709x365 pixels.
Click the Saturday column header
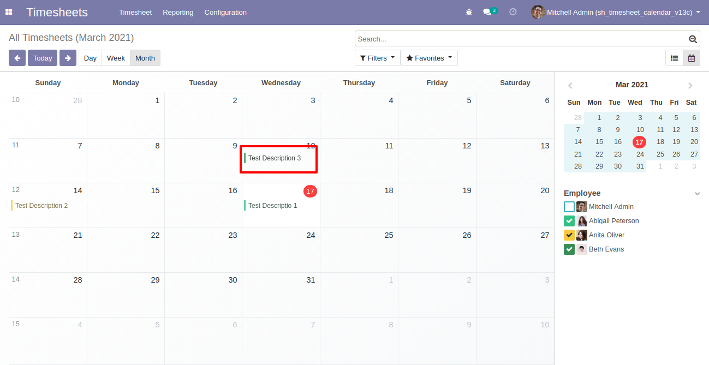click(x=515, y=83)
